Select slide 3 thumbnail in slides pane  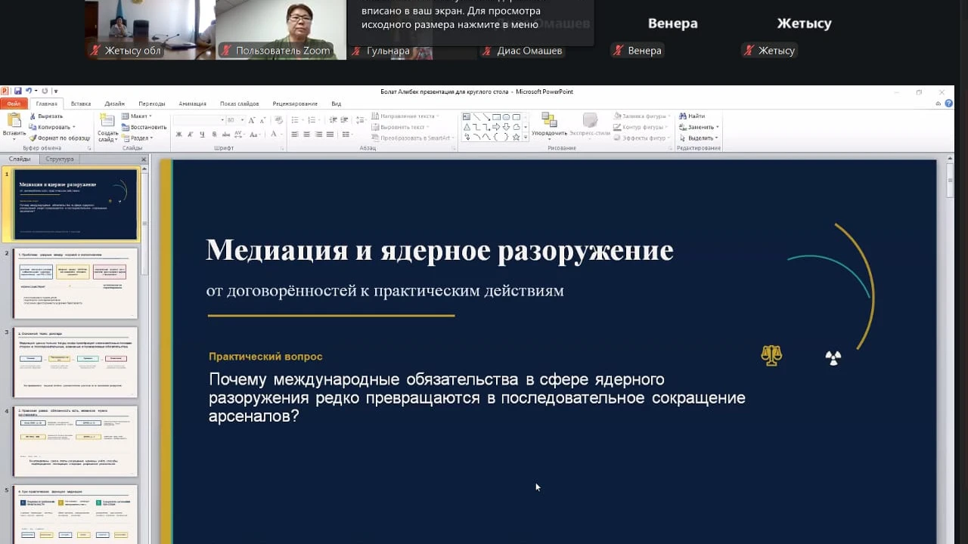(76, 363)
